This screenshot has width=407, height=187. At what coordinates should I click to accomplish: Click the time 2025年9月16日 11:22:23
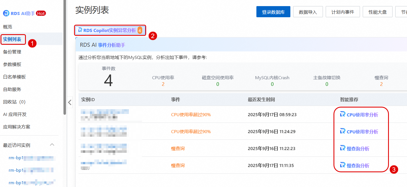click(271, 148)
